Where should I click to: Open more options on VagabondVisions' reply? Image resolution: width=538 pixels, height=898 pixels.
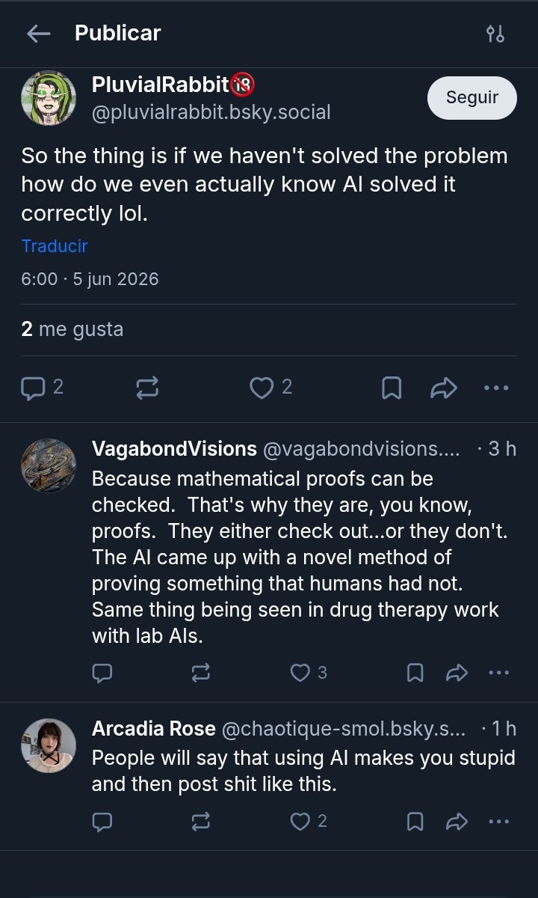(x=498, y=673)
